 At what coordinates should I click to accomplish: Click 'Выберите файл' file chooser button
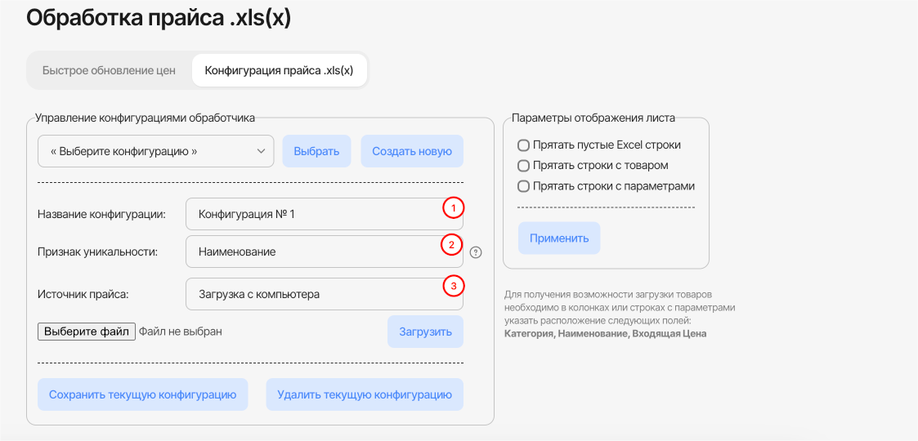coord(87,332)
